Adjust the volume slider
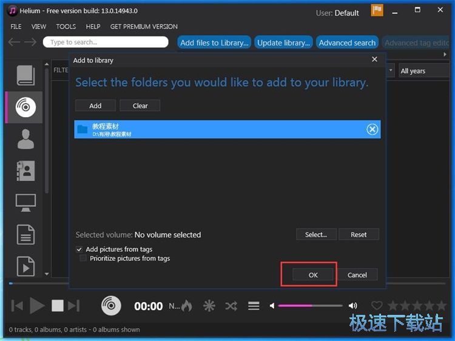455x341 pixels. point(310,306)
